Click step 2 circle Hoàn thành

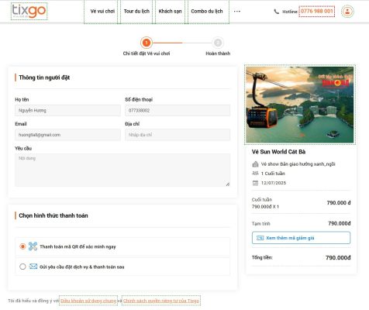point(218,43)
